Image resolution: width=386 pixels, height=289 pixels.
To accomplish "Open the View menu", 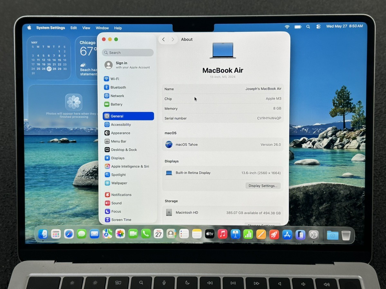I will pos(86,28).
